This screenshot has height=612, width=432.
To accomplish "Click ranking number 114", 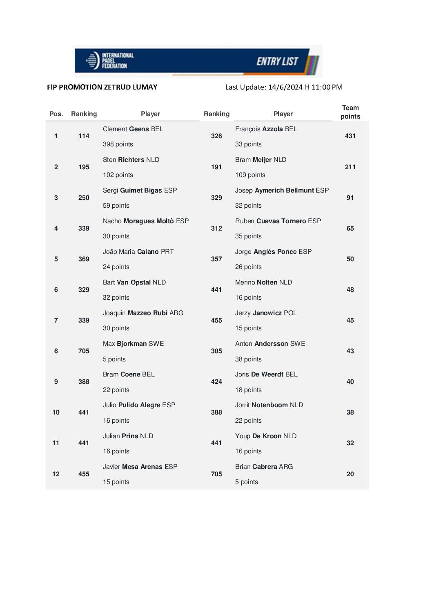I will [x=84, y=136].
